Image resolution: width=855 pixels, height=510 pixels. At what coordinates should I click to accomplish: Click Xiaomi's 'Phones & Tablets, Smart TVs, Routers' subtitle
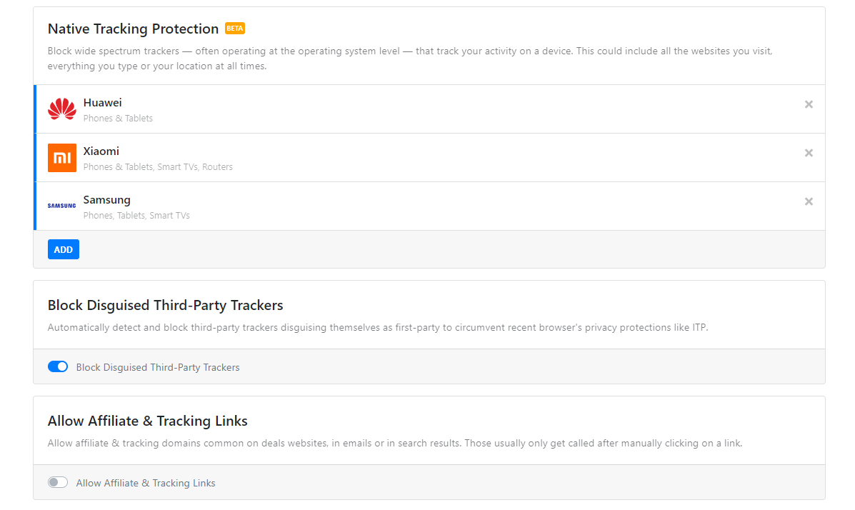pos(158,167)
